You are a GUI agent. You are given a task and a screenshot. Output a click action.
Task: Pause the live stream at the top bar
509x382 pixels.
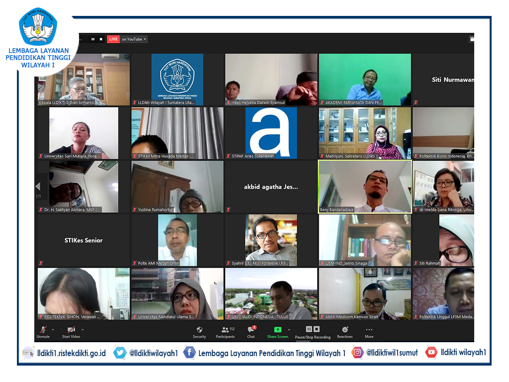coord(93,39)
